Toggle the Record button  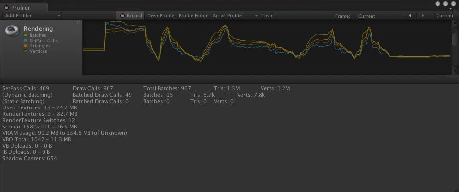[x=131, y=16]
